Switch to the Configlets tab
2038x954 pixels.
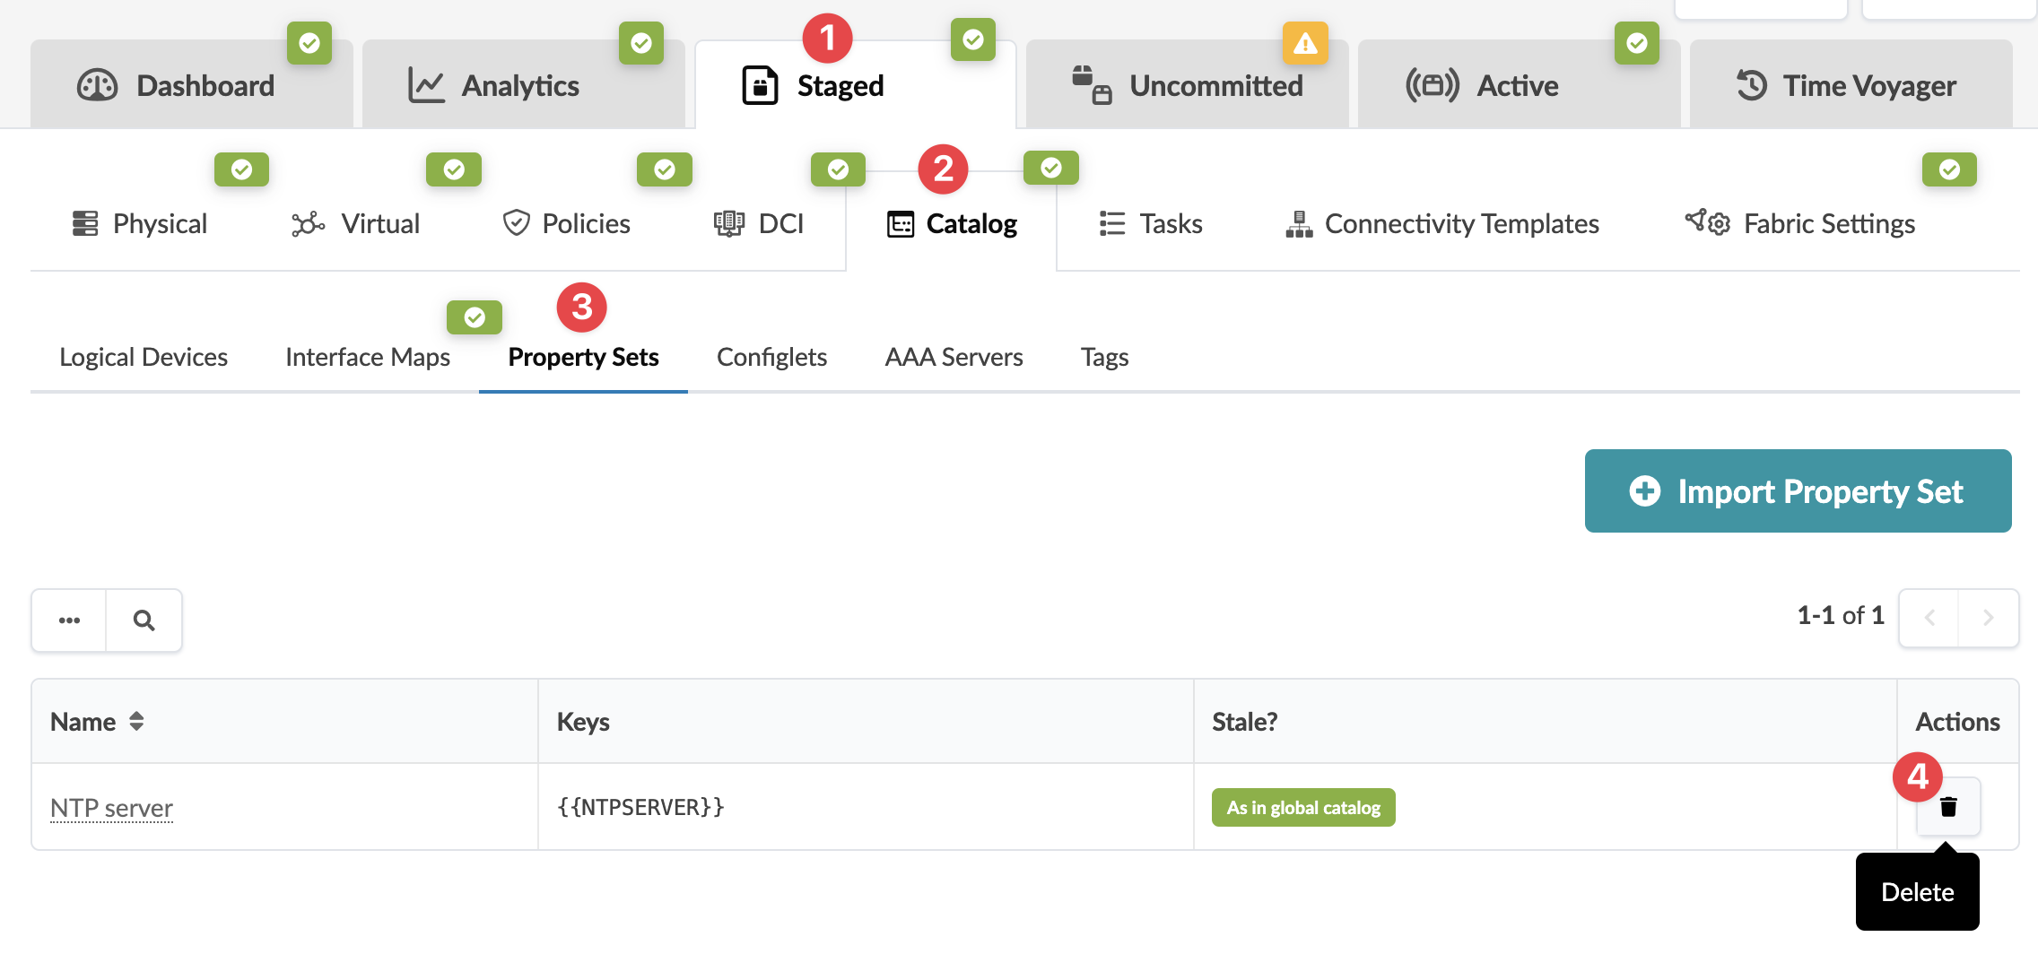(771, 357)
